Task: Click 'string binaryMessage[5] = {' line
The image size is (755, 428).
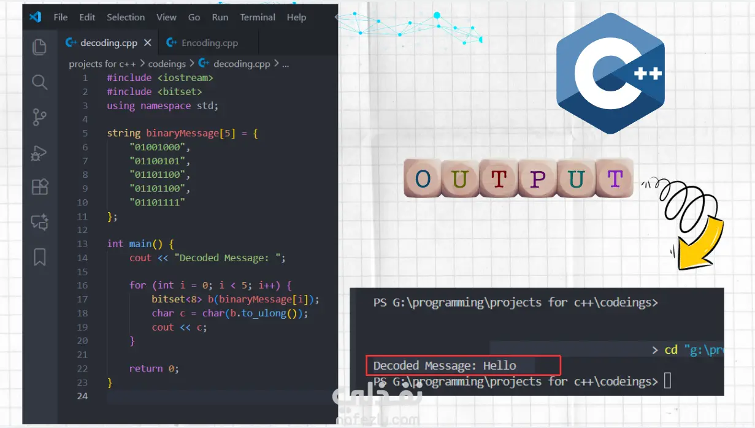Action: 183,133
